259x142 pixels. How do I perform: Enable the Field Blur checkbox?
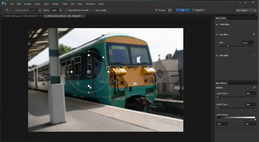tap(254, 24)
